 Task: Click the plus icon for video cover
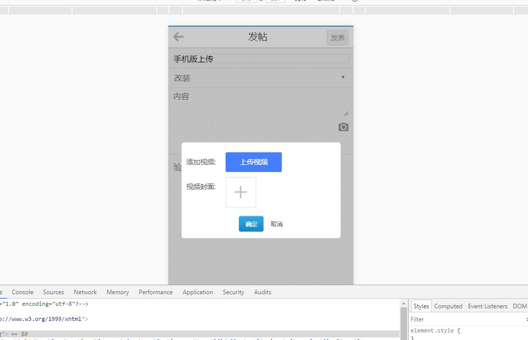241,192
